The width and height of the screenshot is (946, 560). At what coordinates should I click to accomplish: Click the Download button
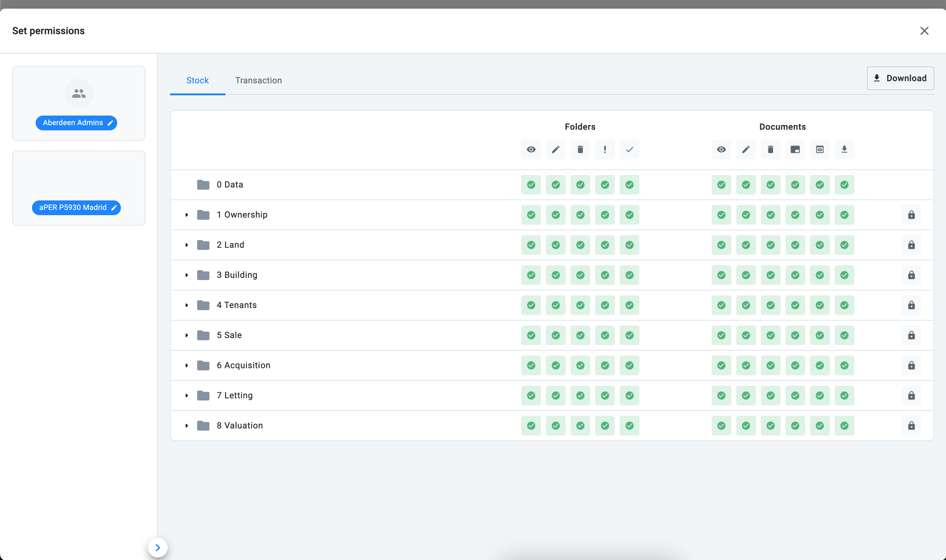point(900,78)
